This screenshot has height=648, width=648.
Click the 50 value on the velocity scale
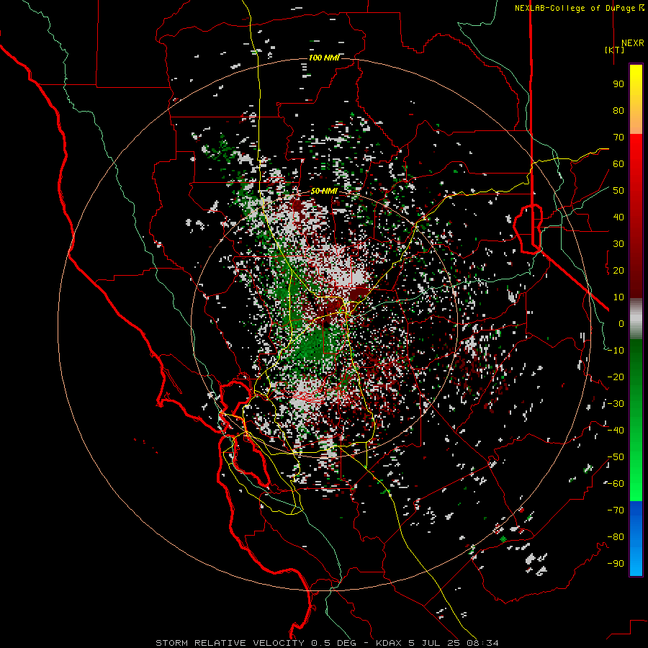coord(618,191)
